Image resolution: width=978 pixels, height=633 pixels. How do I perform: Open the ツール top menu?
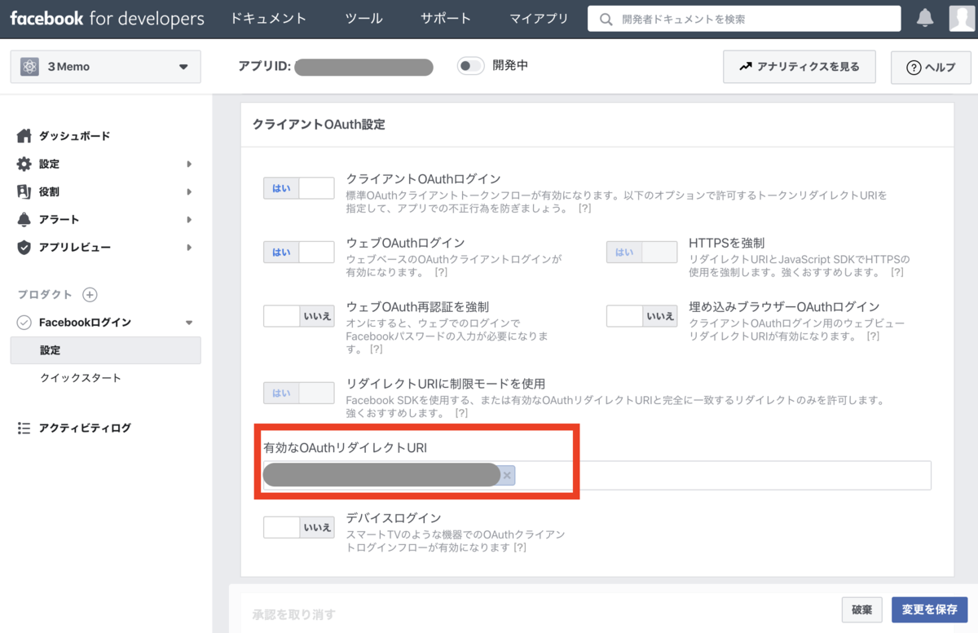coord(363,19)
